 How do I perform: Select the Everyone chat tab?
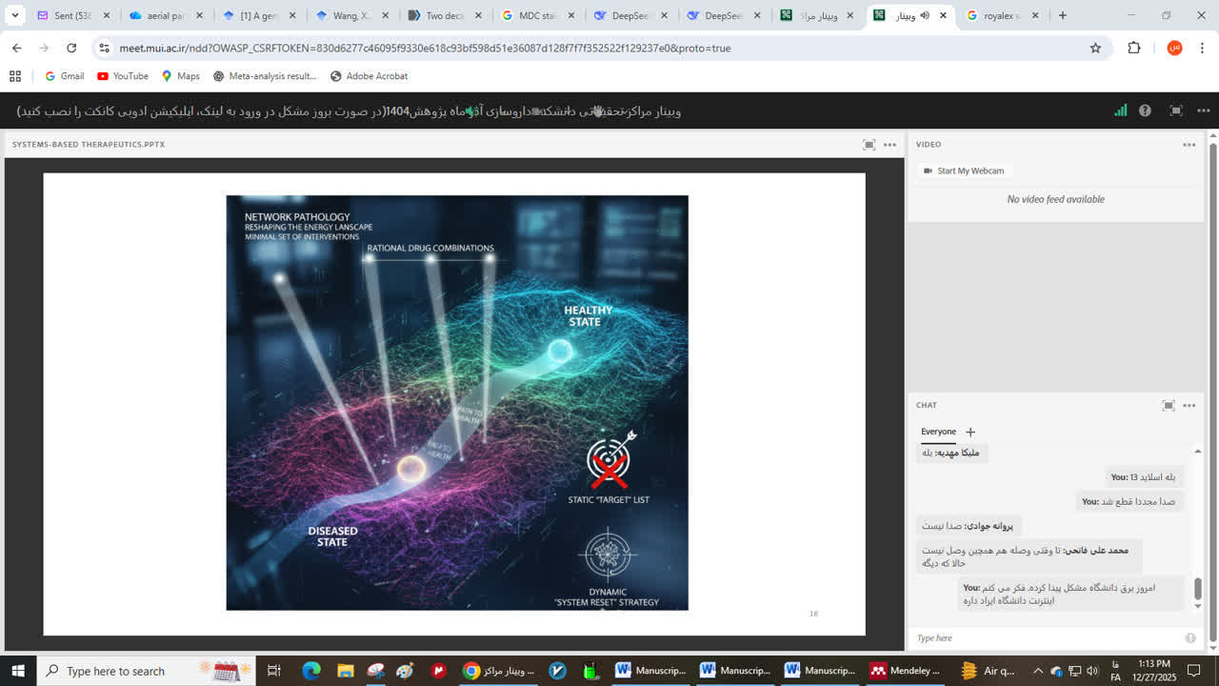click(x=938, y=432)
